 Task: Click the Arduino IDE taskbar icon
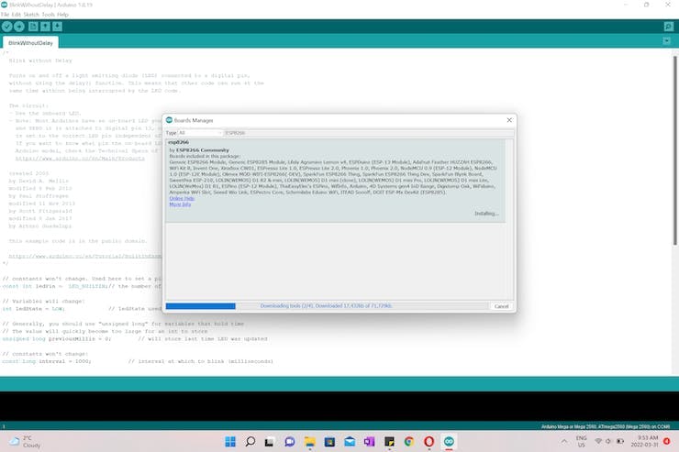(x=449, y=442)
